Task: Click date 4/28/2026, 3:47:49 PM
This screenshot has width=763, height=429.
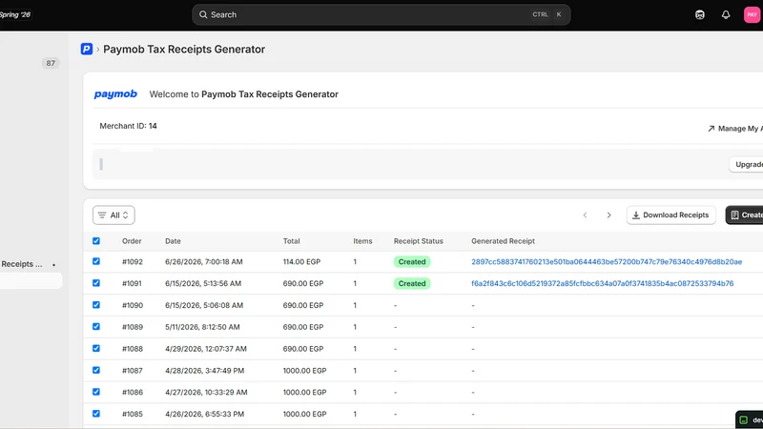Action: coord(204,371)
